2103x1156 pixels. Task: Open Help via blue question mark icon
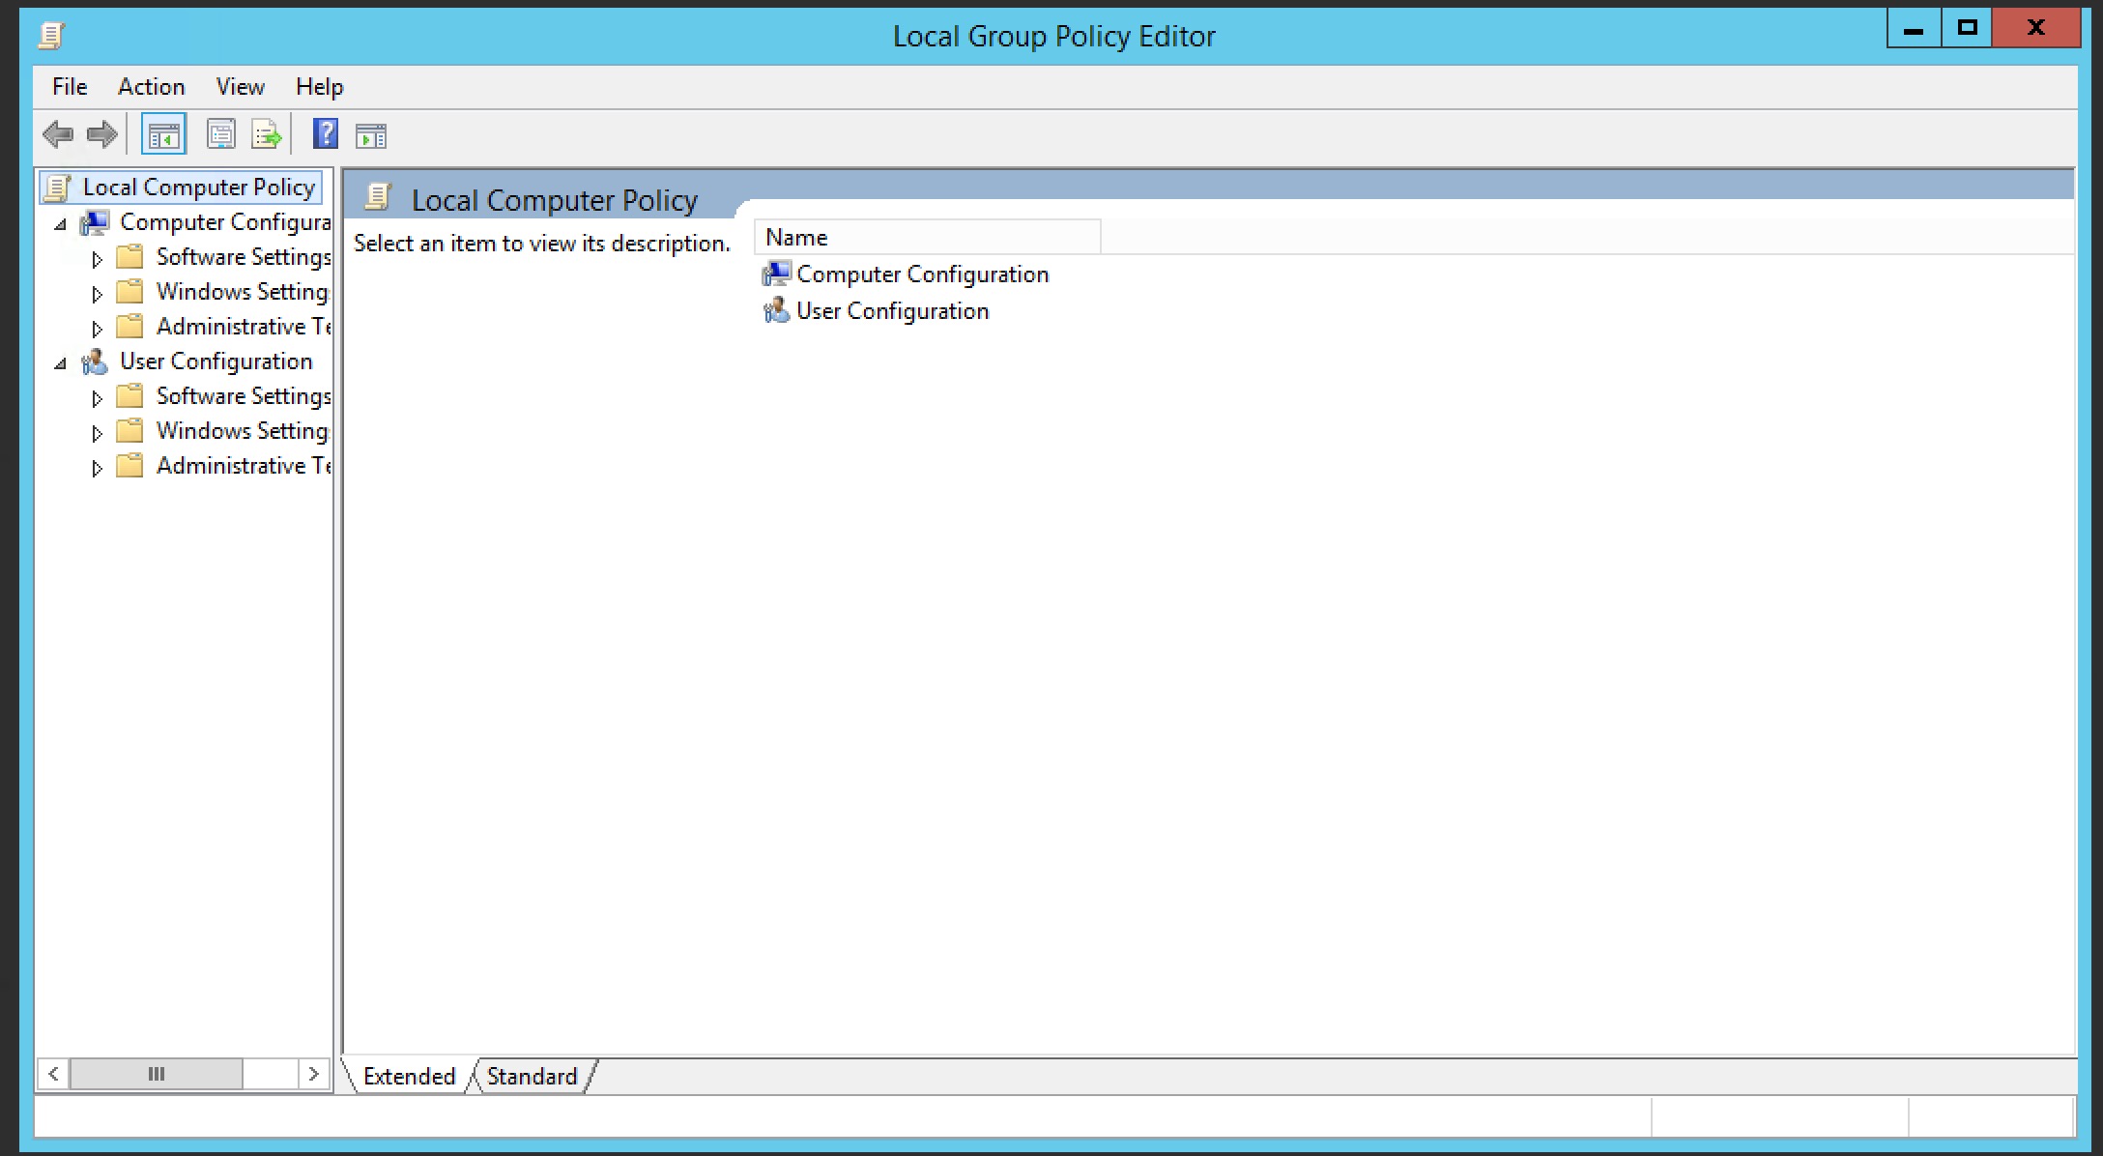point(326,134)
